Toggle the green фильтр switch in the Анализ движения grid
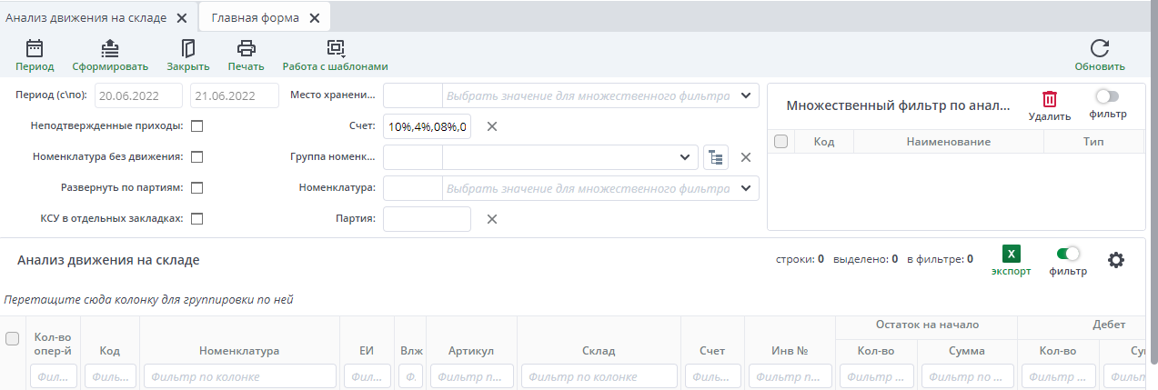Screen dimensions: 1158x390 [1068, 255]
